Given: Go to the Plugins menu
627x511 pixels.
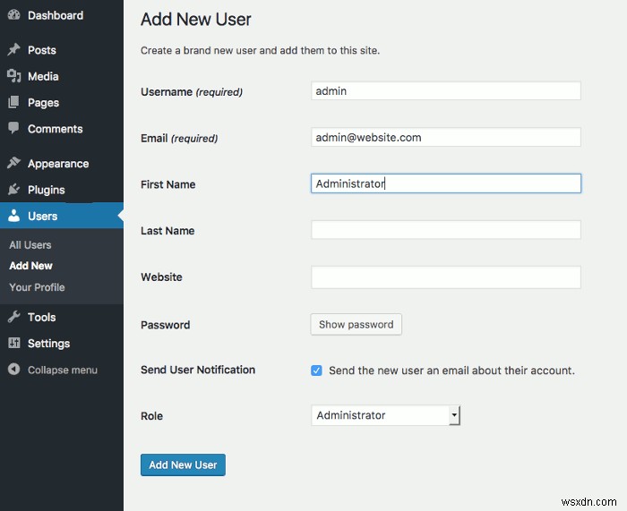Looking at the screenshot, I should [62, 190].
